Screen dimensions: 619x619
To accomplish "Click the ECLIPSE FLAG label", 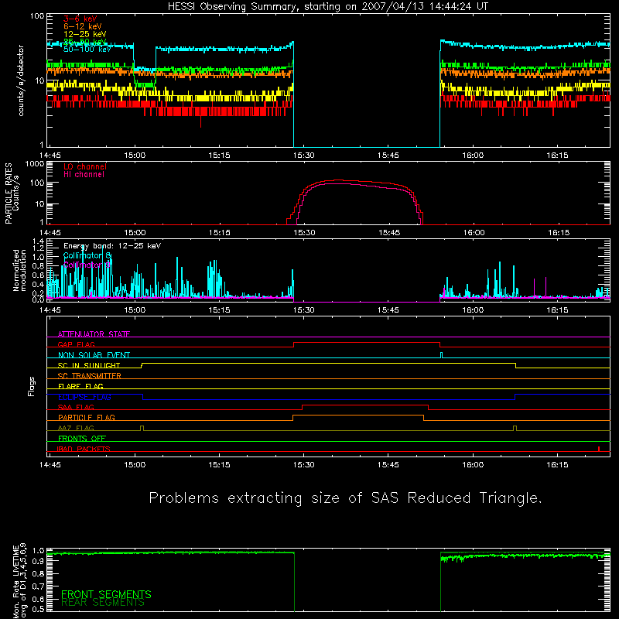I will [x=84, y=397].
